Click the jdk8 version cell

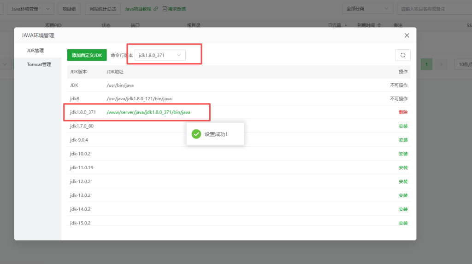(75, 98)
